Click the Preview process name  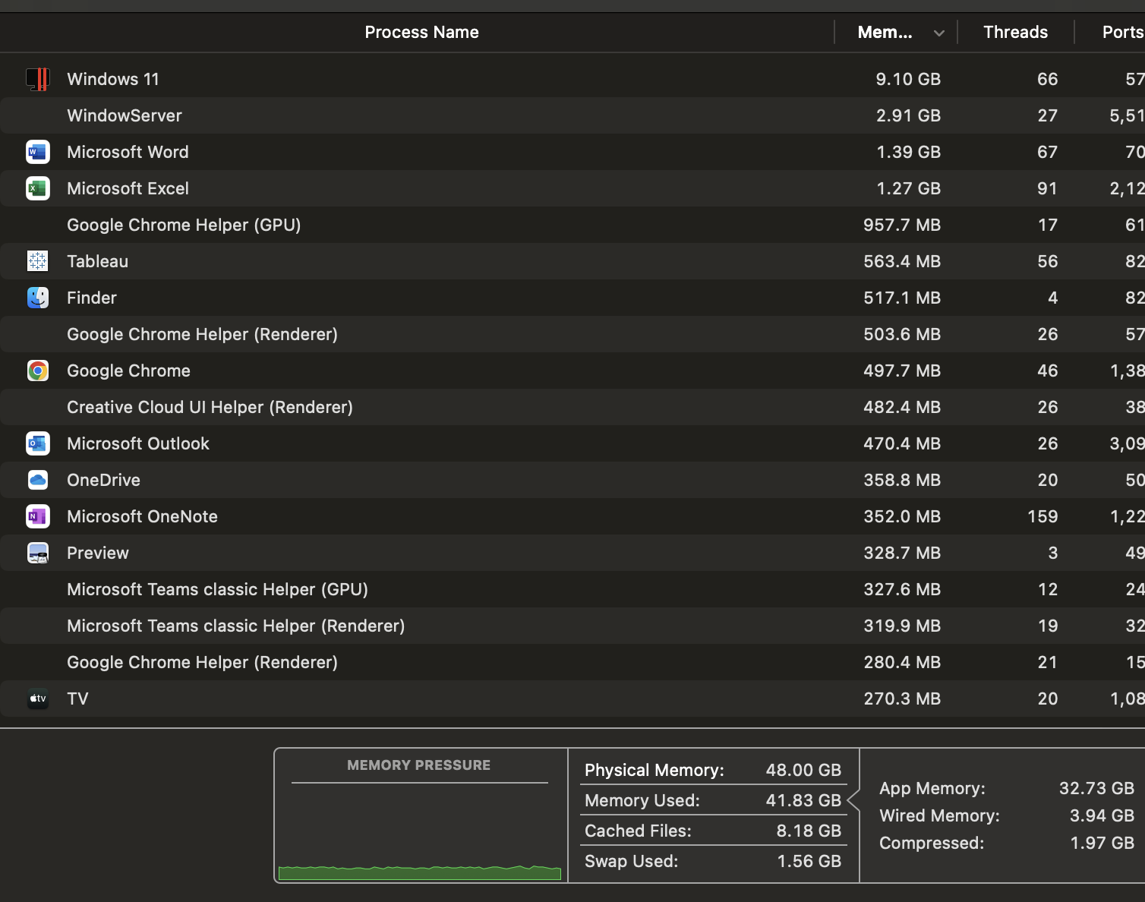tap(98, 553)
